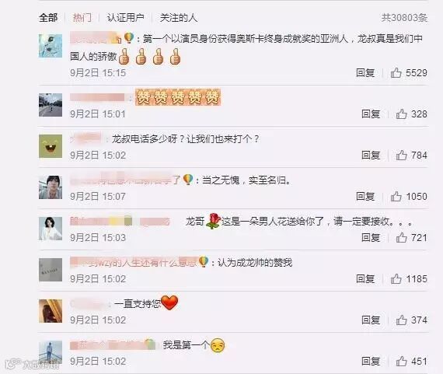Like the 一直支持您 comment
Image resolution: width=443 pixels, height=374 pixels.
[402, 320]
